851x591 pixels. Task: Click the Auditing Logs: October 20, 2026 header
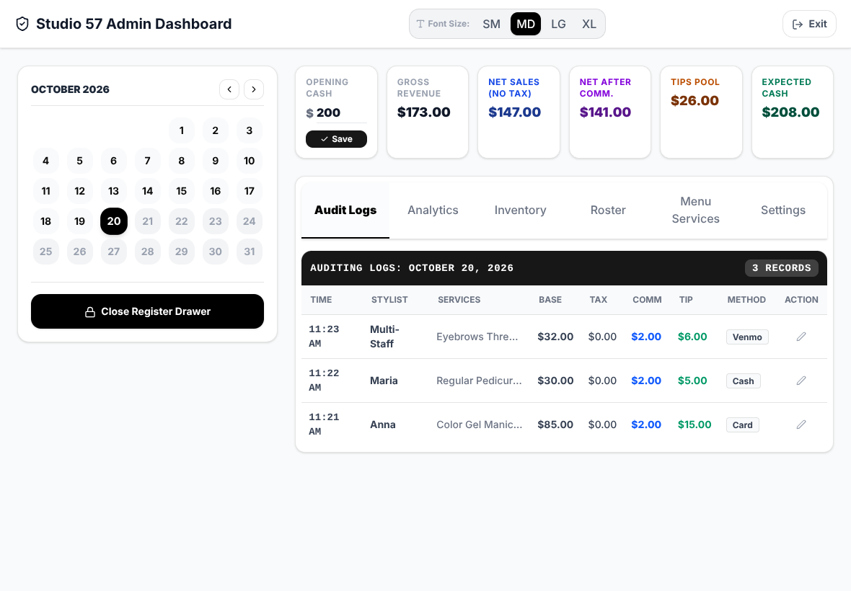(412, 268)
